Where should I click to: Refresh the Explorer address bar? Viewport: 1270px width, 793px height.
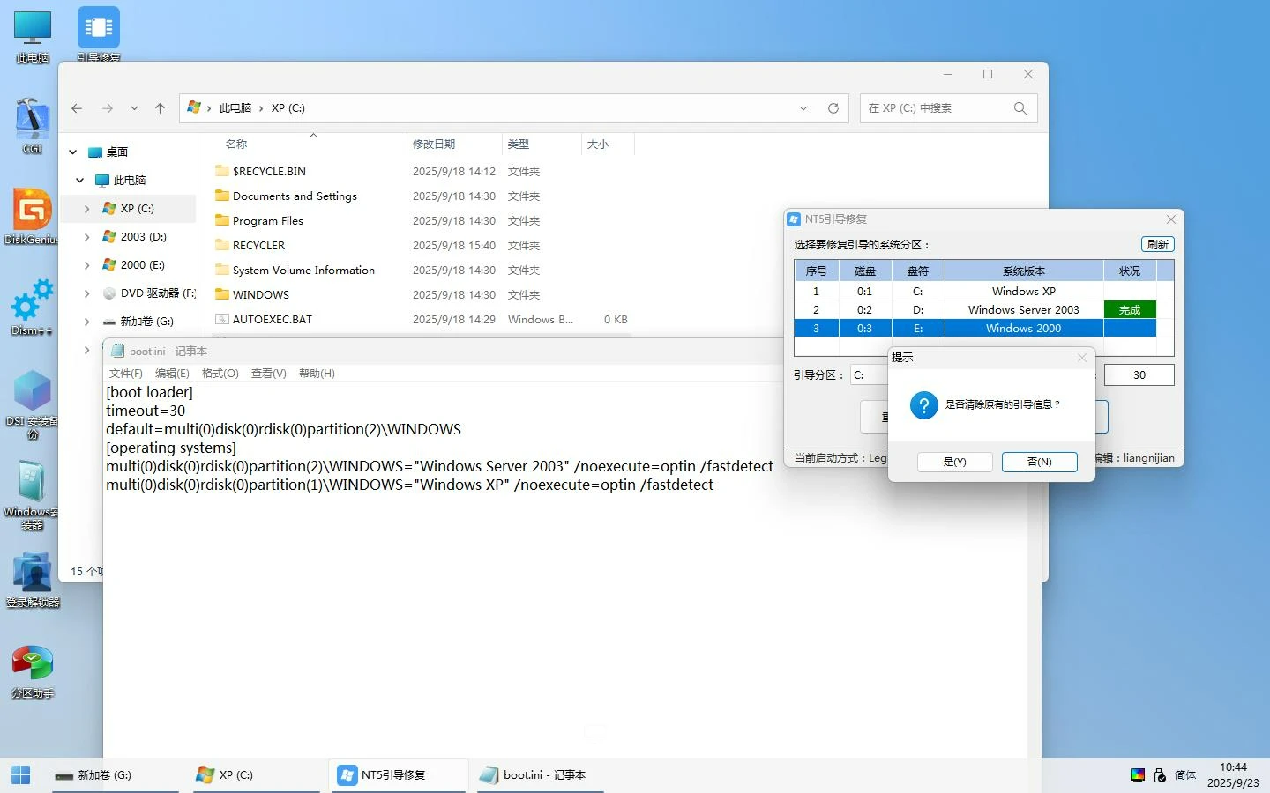pos(833,108)
